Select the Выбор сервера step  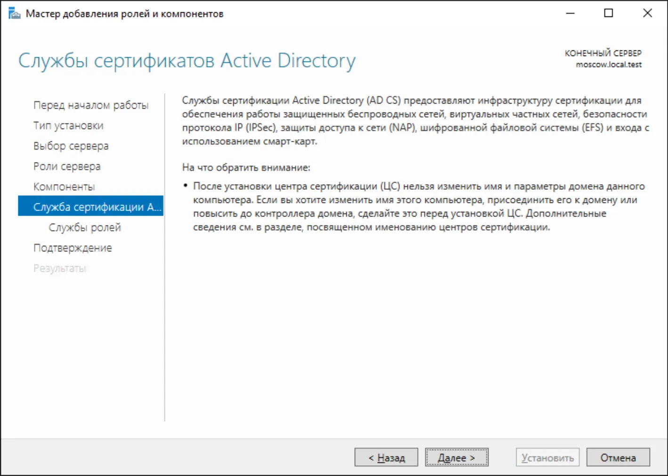click(x=71, y=146)
